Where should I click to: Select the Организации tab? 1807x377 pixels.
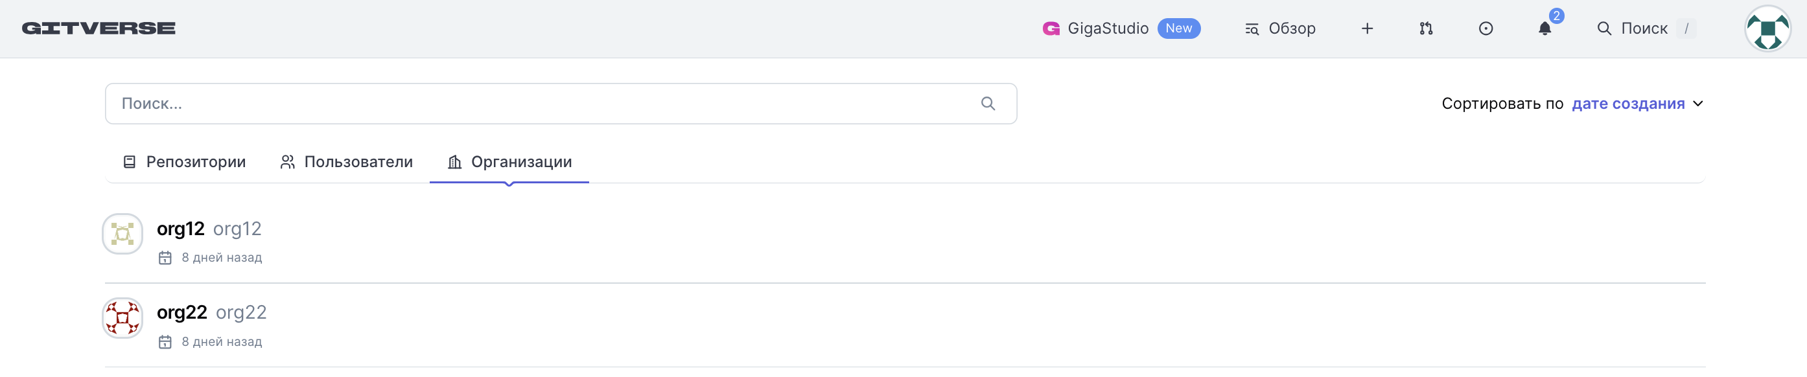[x=510, y=162]
